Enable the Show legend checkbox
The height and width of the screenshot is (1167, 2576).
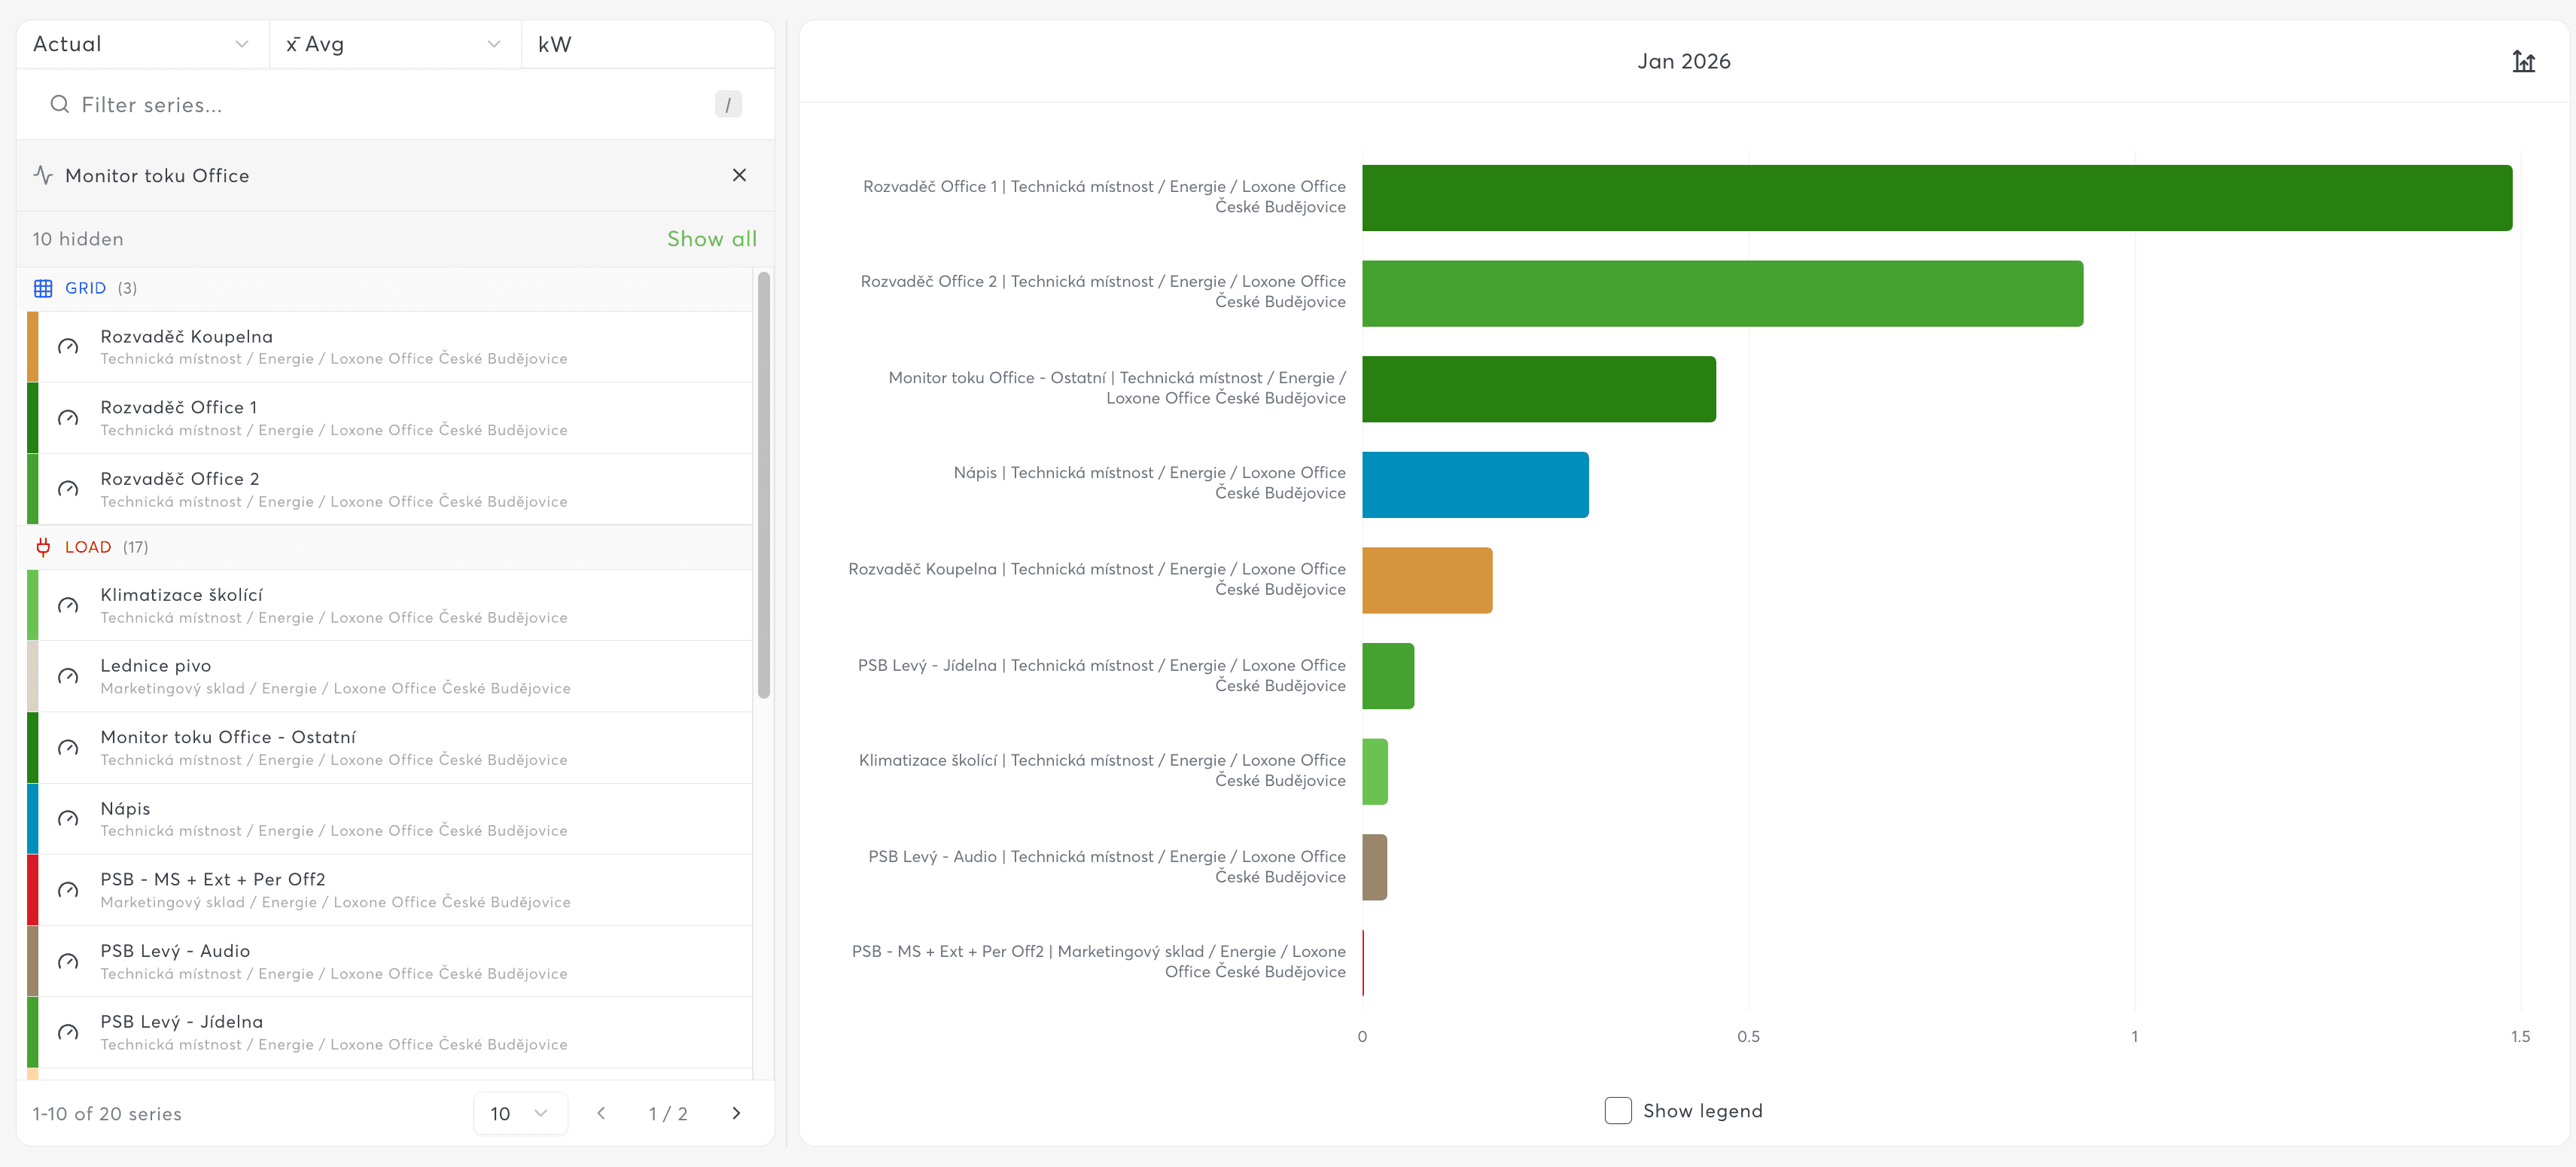point(1617,1110)
